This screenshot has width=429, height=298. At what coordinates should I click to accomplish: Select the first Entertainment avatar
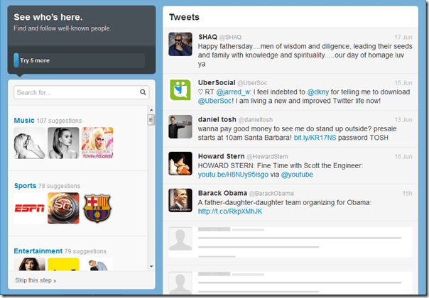click(30, 264)
